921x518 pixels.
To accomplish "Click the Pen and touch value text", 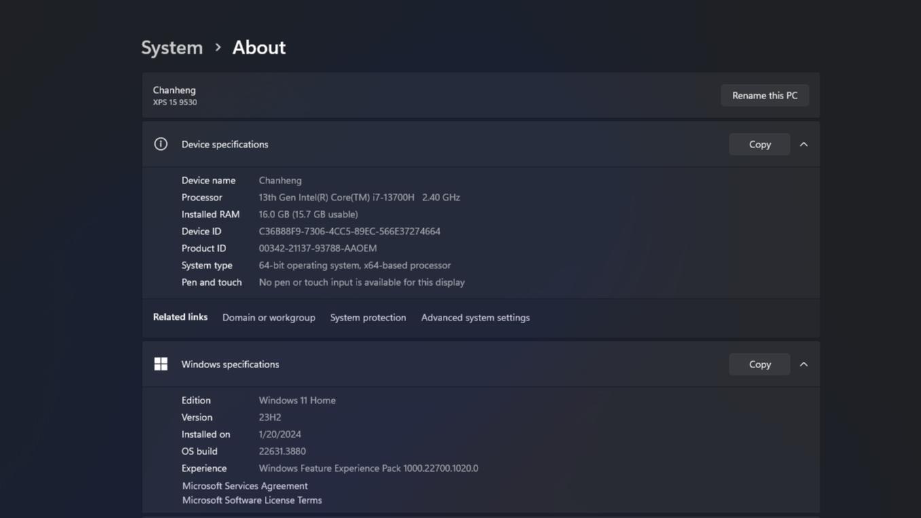I will point(361,282).
